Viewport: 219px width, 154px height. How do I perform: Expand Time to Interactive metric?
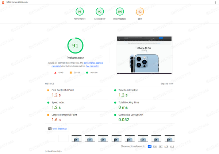coord(143,93)
